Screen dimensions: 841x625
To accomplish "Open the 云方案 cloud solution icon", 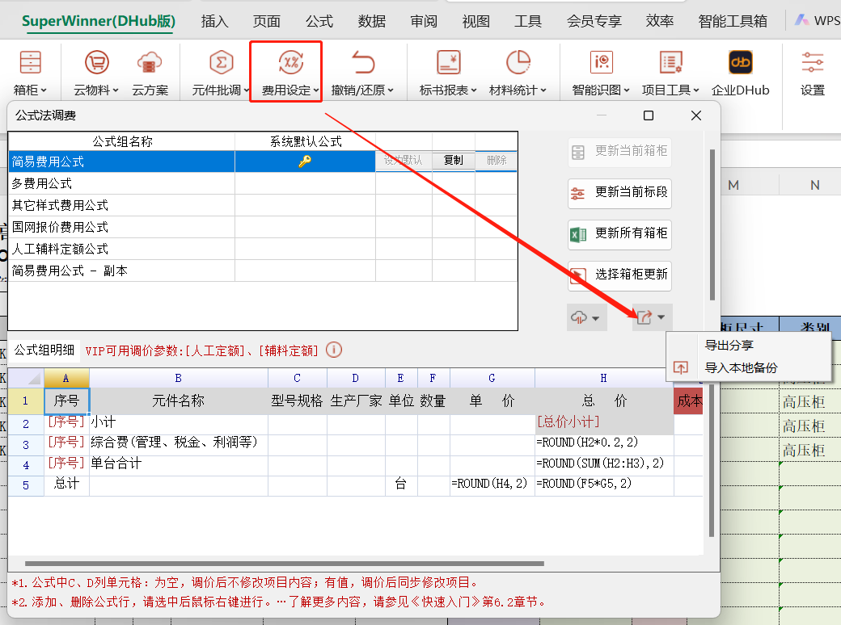I will 150,62.
